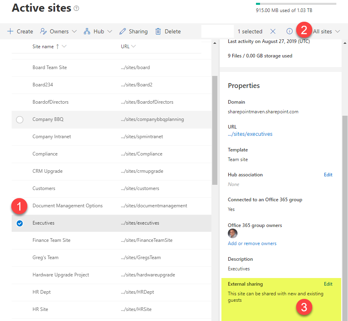Viewport: 348px width, 321px height.
Task: Click the plus Create button
Action: click(x=20, y=31)
